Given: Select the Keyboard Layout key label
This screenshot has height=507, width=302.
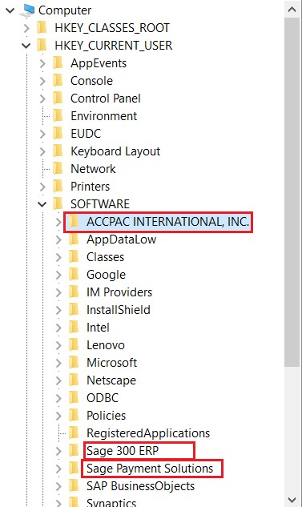Looking at the screenshot, I should [115, 151].
